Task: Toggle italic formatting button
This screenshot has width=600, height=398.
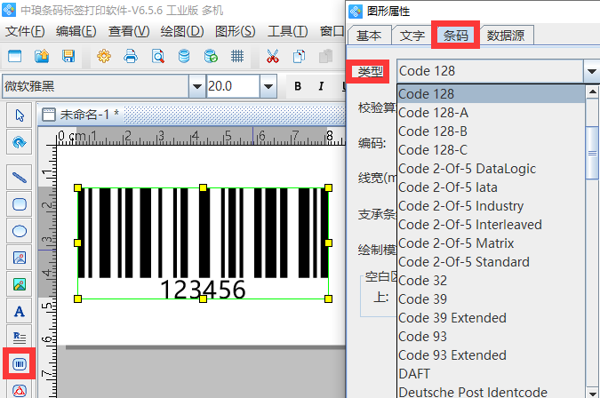Action: coord(321,86)
